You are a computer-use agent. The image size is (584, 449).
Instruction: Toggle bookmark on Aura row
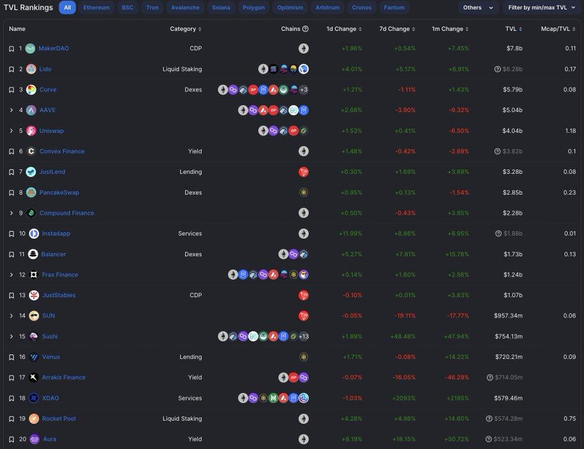point(11,439)
